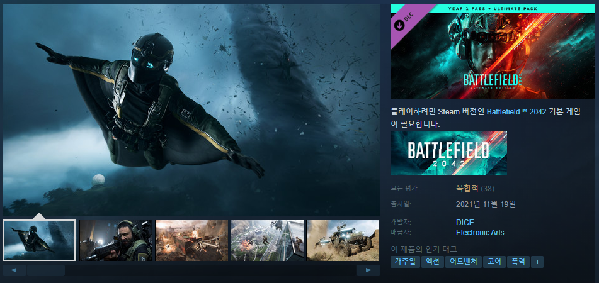Open the 복합적 (38) reviews summary
Image resolution: width=599 pixels, height=283 pixels.
coord(475,188)
